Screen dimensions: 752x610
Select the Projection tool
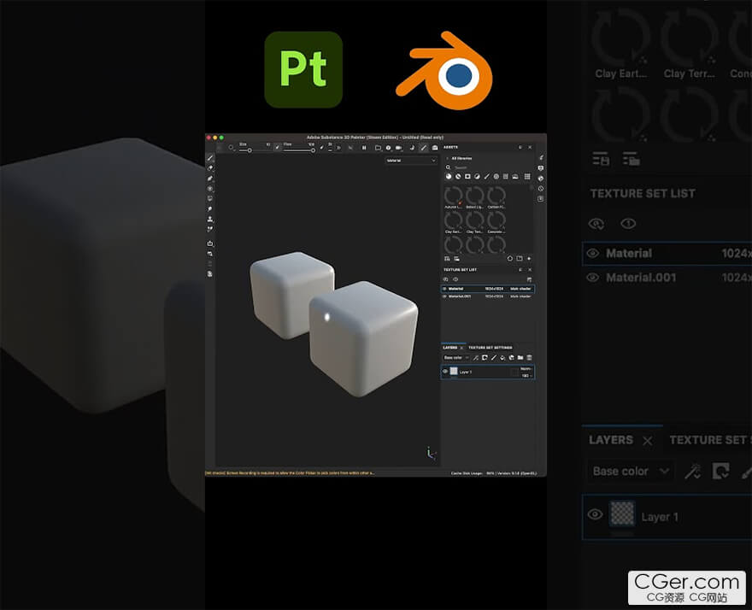210,179
